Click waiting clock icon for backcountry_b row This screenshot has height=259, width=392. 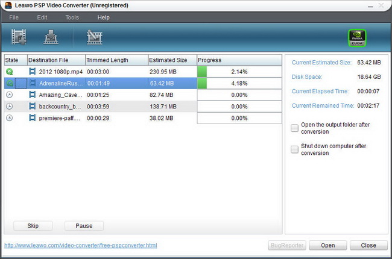[10, 107]
